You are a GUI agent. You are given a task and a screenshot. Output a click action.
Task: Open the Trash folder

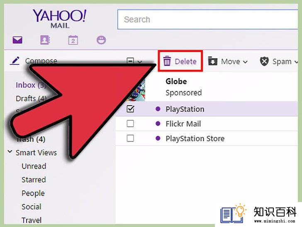31,139
